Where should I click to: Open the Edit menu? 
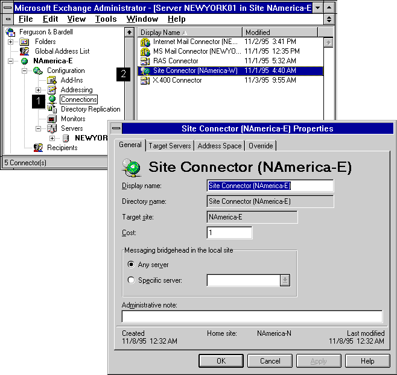tap(51, 19)
